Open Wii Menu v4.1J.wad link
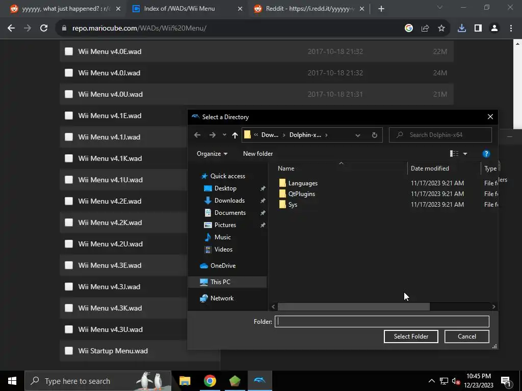 pyautogui.click(x=109, y=137)
